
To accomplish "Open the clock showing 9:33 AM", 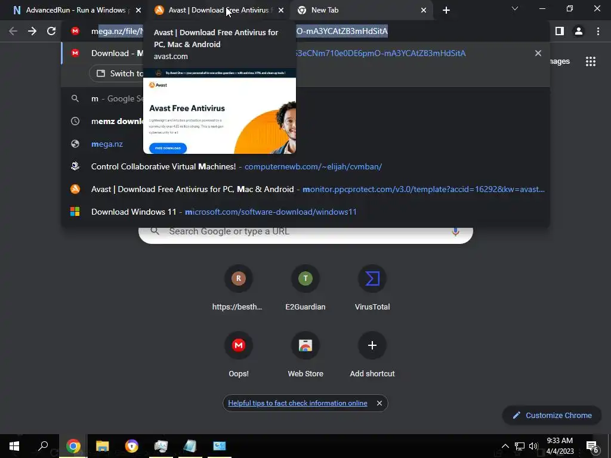I will tap(560, 446).
